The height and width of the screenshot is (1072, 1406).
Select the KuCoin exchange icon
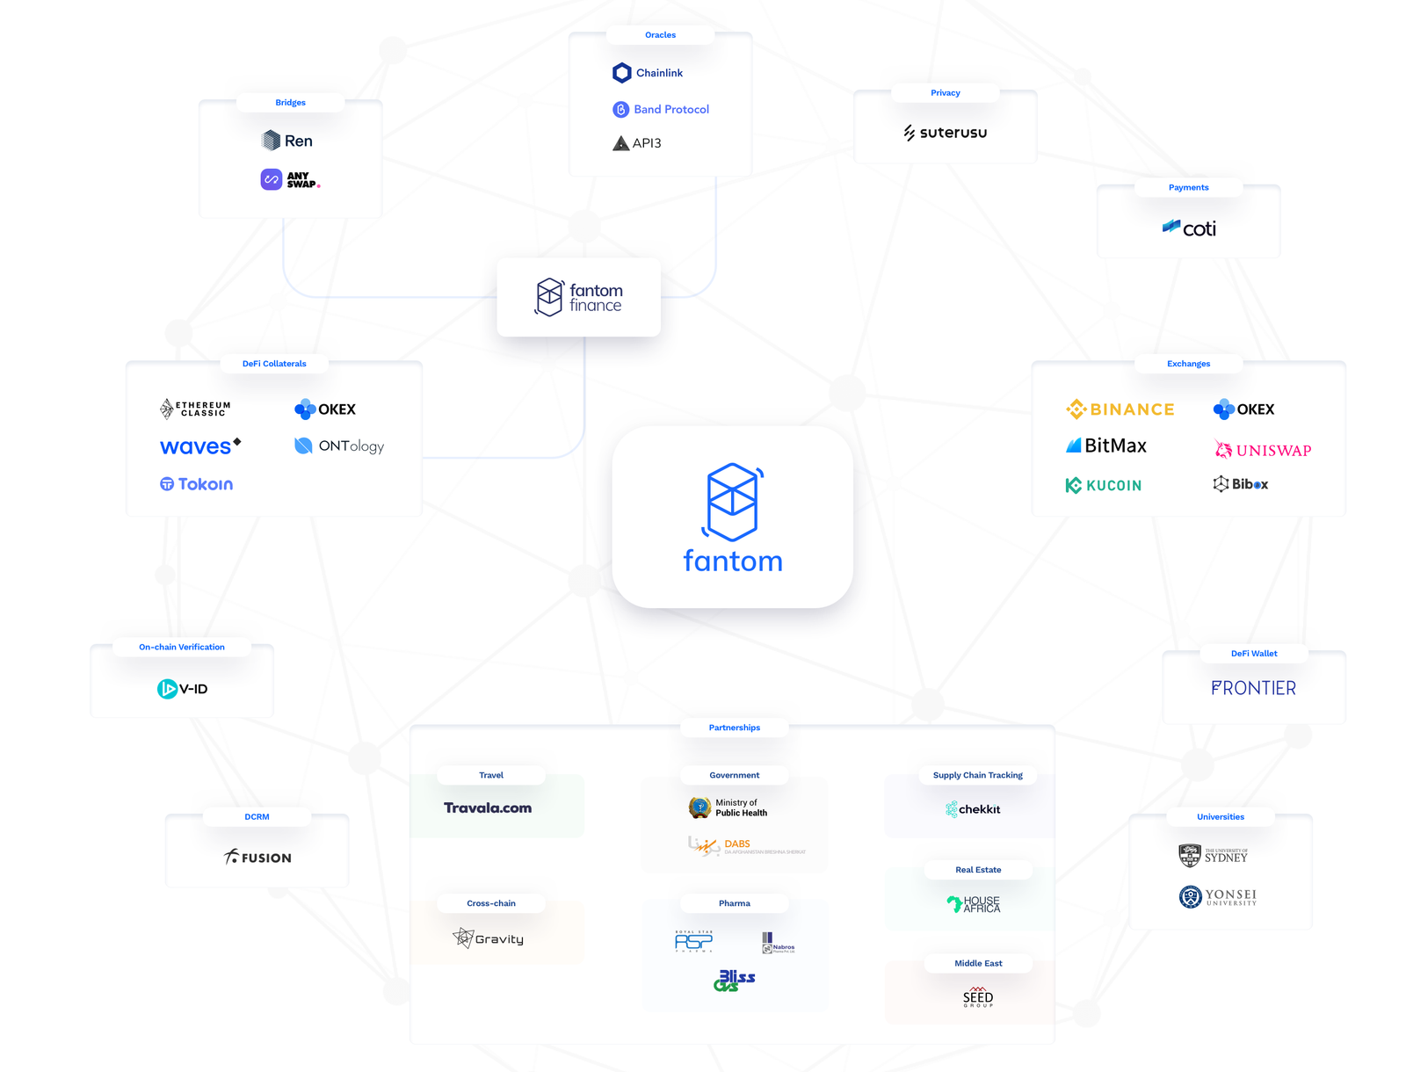pyautogui.click(x=1104, y=484)
